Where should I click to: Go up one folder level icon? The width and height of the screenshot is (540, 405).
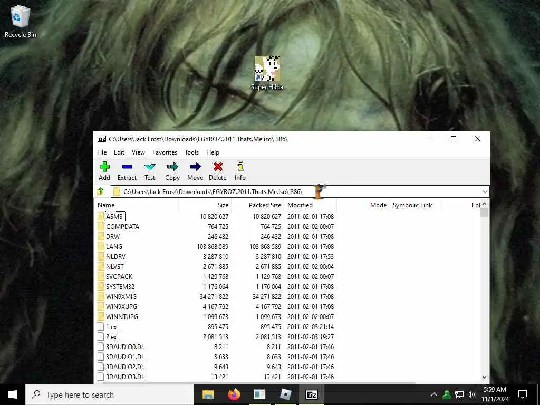(100, 191)
